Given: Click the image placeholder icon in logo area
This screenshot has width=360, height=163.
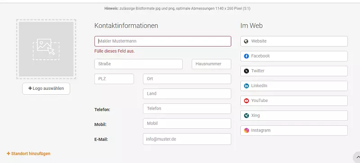Looking at the screenshot, I should coord(46,49).
